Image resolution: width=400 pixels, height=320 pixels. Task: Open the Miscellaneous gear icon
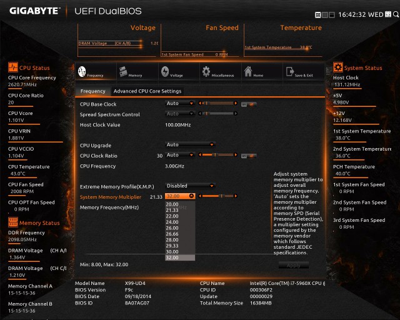[x=206, y=71]
